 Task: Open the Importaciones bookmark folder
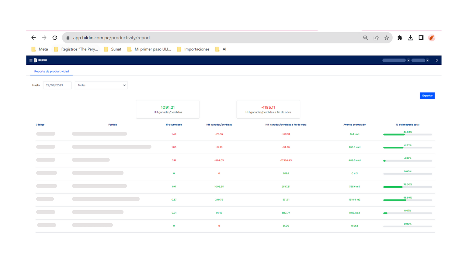193,49
